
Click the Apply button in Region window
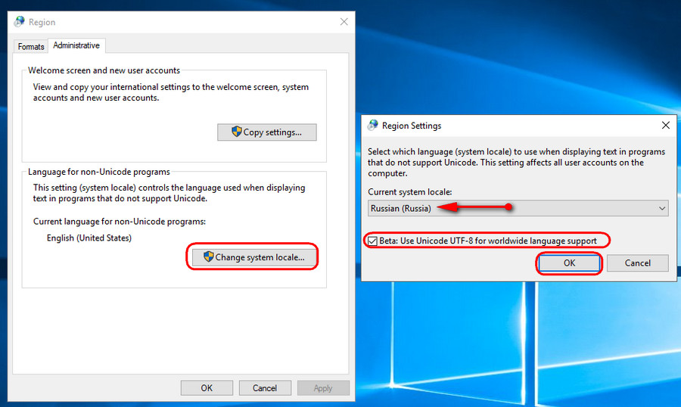click(x=323, y=388)
